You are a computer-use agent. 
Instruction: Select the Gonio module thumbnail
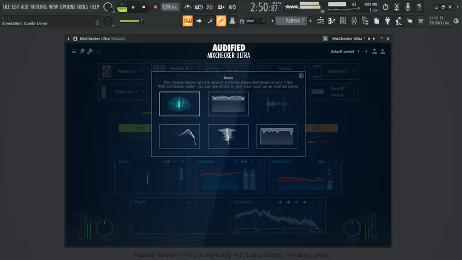click(x=180, y=104)
